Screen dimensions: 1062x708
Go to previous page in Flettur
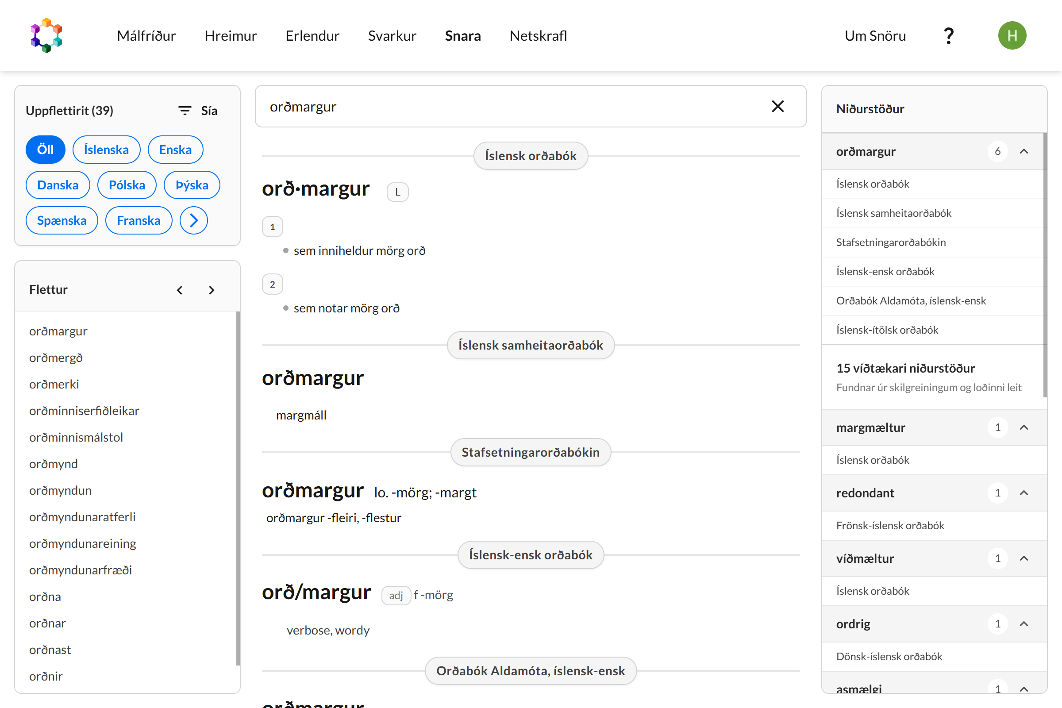pyautogui.click(x=180, y=290)
